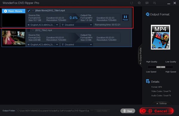This screenshot has height=116, width=179.
Task: Expand the Output Profile side tab
Action: pos(141,56)
